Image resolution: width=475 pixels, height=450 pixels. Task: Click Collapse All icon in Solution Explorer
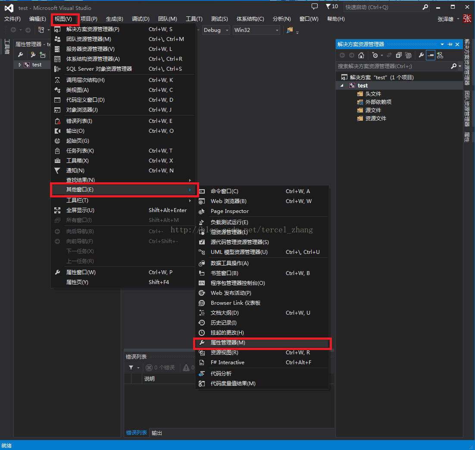coord(399,55)
